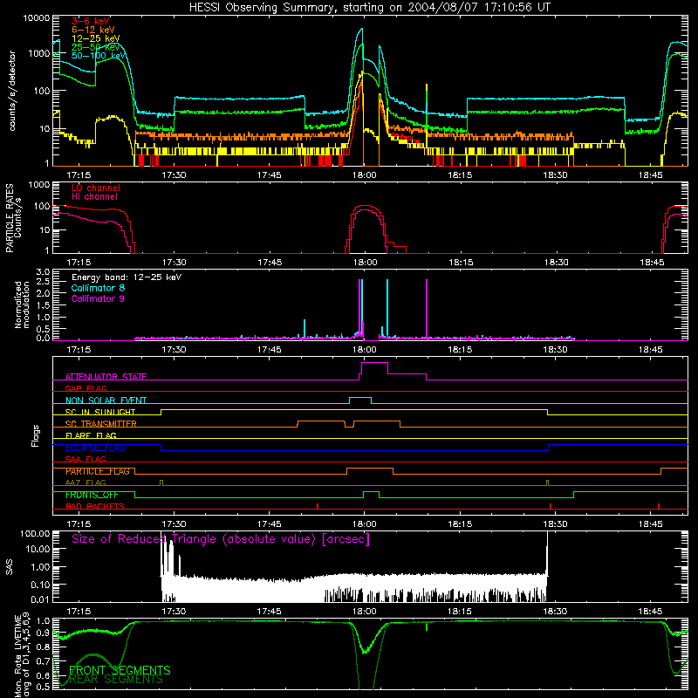Click the 'Energy band: 12-25 keV' label
Image resolution: width=698 pixels, height=698 pixels.
click(127, 277)
